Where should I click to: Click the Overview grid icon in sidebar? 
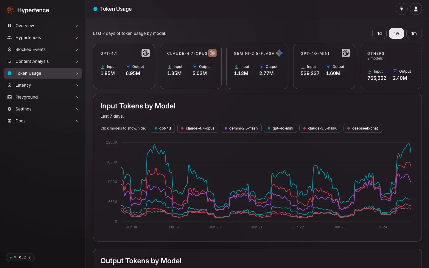[x=10, y=26]
